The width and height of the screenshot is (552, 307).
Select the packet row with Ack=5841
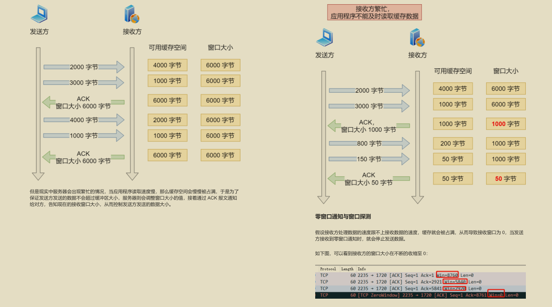click(420, 288)
